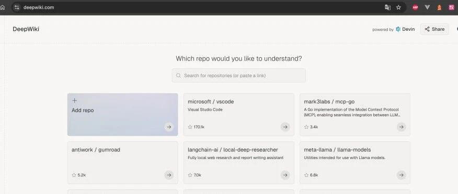Click the 'Which repo would you like to understand?' heading
Viewport: 458px width, 194px height.
click(238, 58)
